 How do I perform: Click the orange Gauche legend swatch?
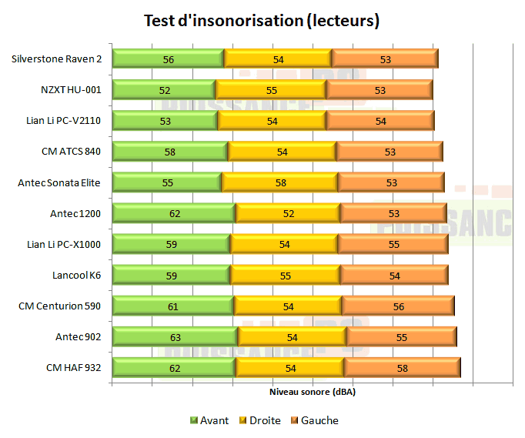295,420
